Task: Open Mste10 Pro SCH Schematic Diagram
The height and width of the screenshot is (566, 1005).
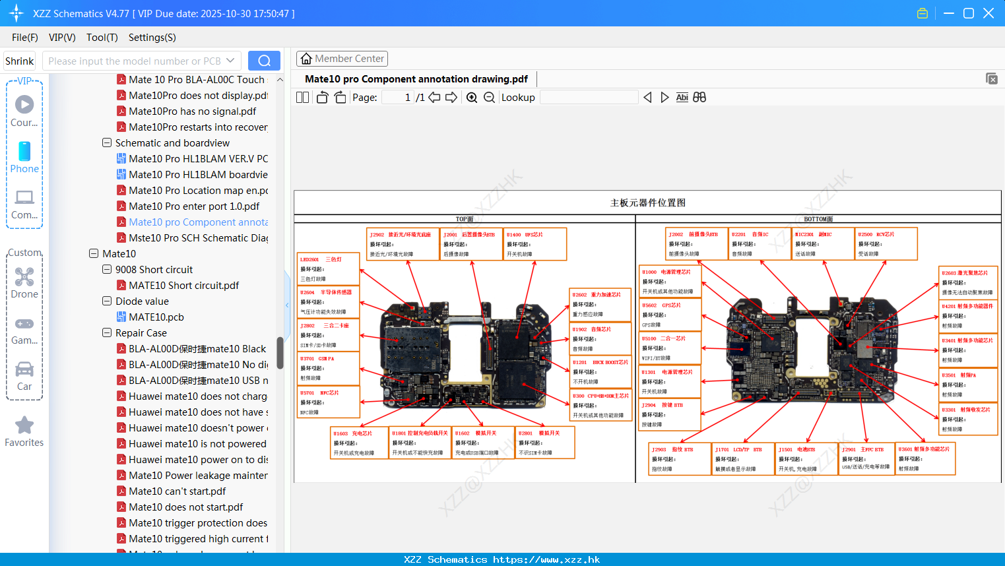Action: (192, 237)
